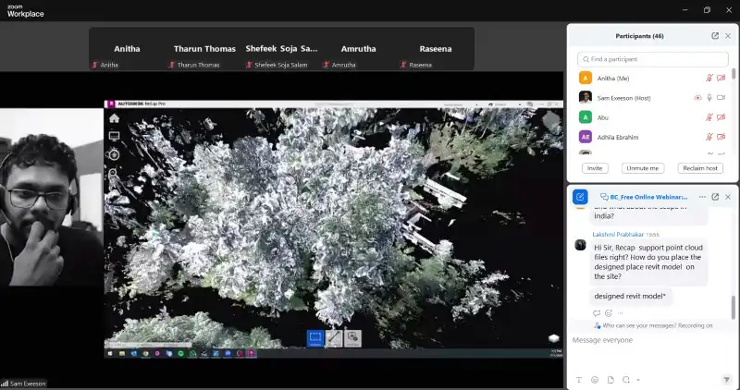Open the chat more options ellipsis menu

(x=702, y=197)
